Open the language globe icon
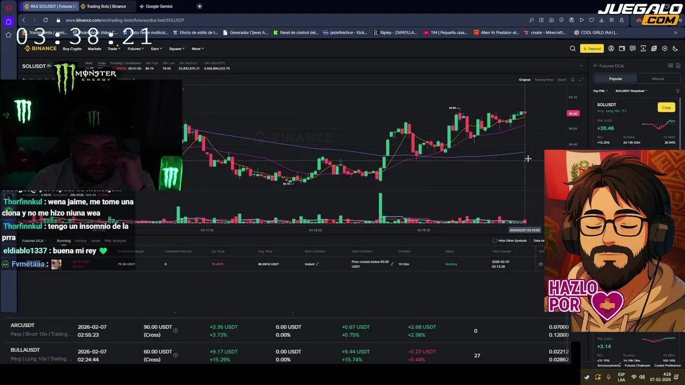 point(654,49)
